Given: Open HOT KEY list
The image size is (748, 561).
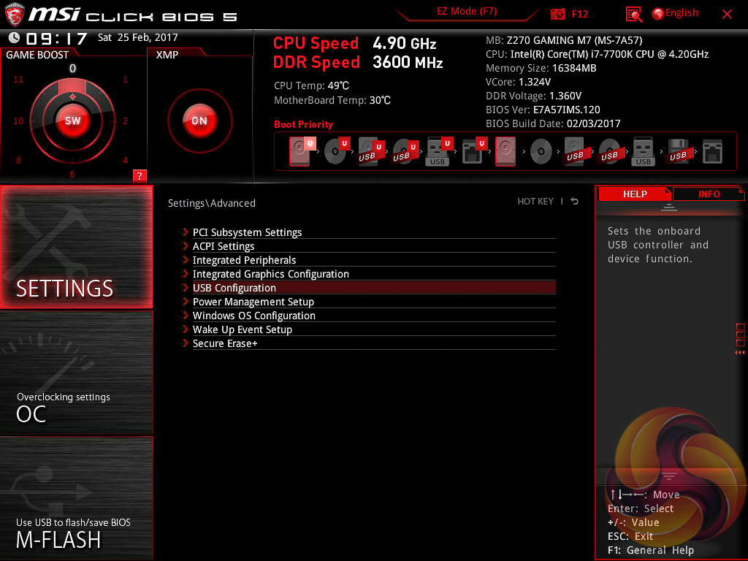Looking at the screenshot, I should pyautogui.click(x=535, y=202).
